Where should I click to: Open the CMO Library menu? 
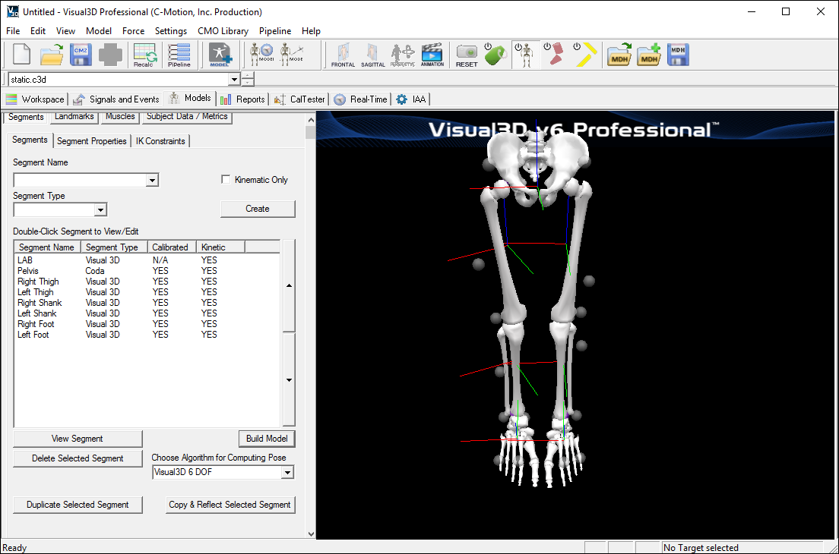coord(223,31)
